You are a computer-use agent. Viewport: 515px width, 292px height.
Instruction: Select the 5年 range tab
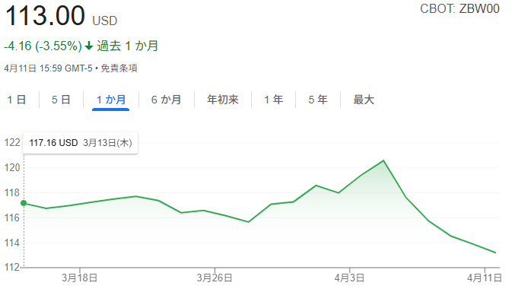(x=318, y=100)
